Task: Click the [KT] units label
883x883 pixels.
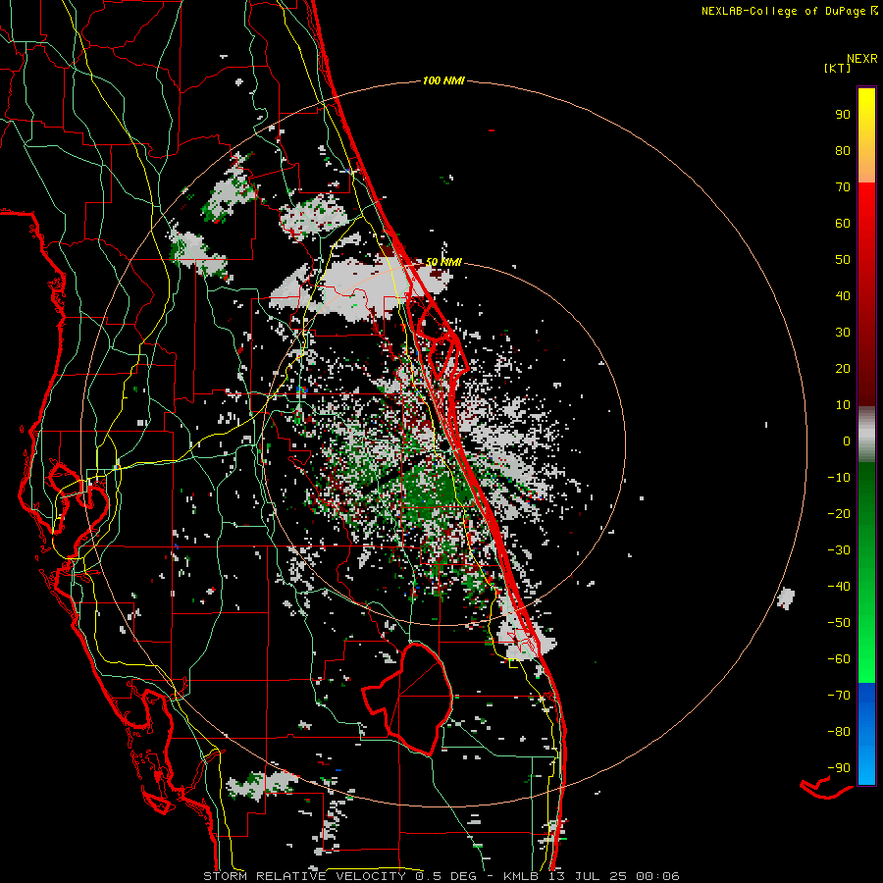Action: pyautogui.click(x=837, y=68)
